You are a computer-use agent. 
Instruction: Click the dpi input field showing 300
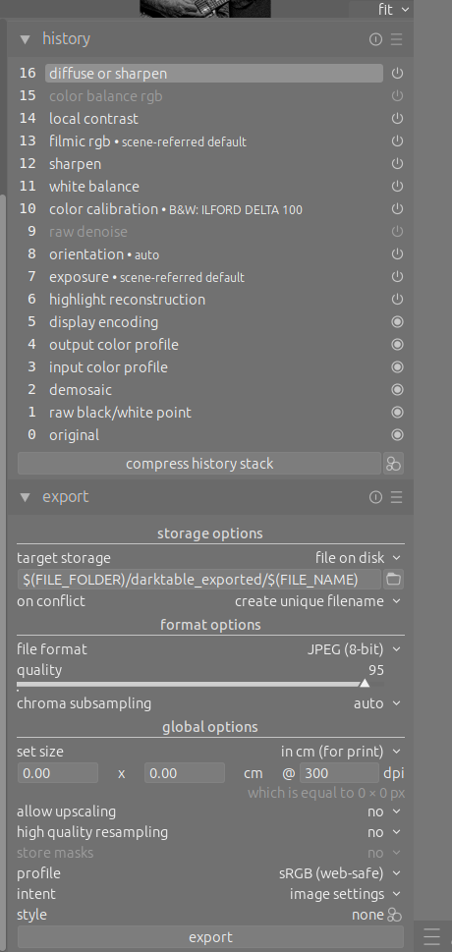[x=340, y=773]
